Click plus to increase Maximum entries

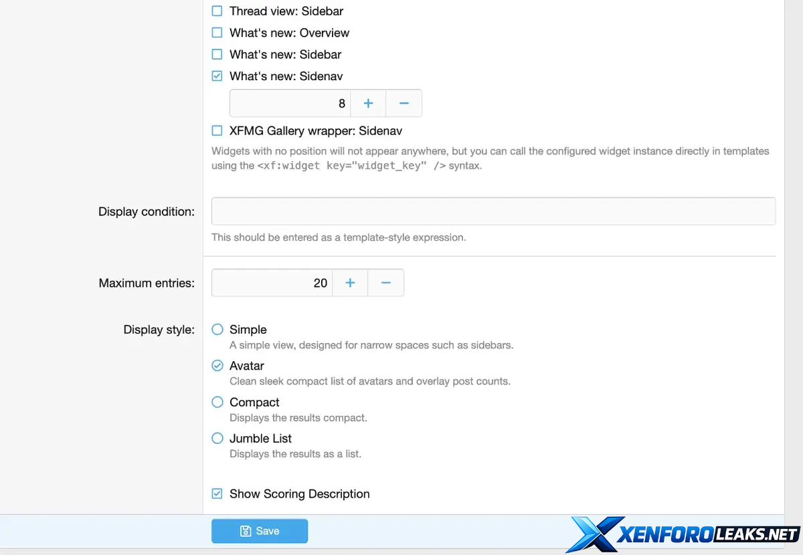(350, 283)
